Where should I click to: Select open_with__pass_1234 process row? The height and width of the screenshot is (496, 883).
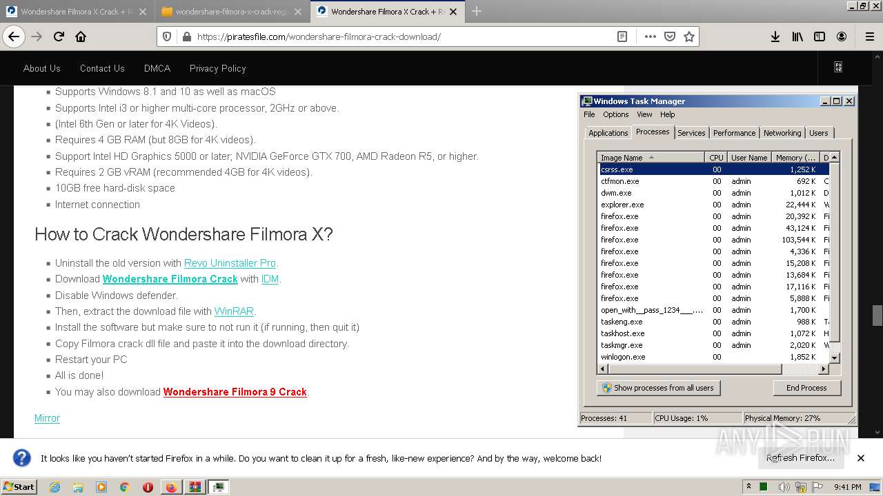713,310
